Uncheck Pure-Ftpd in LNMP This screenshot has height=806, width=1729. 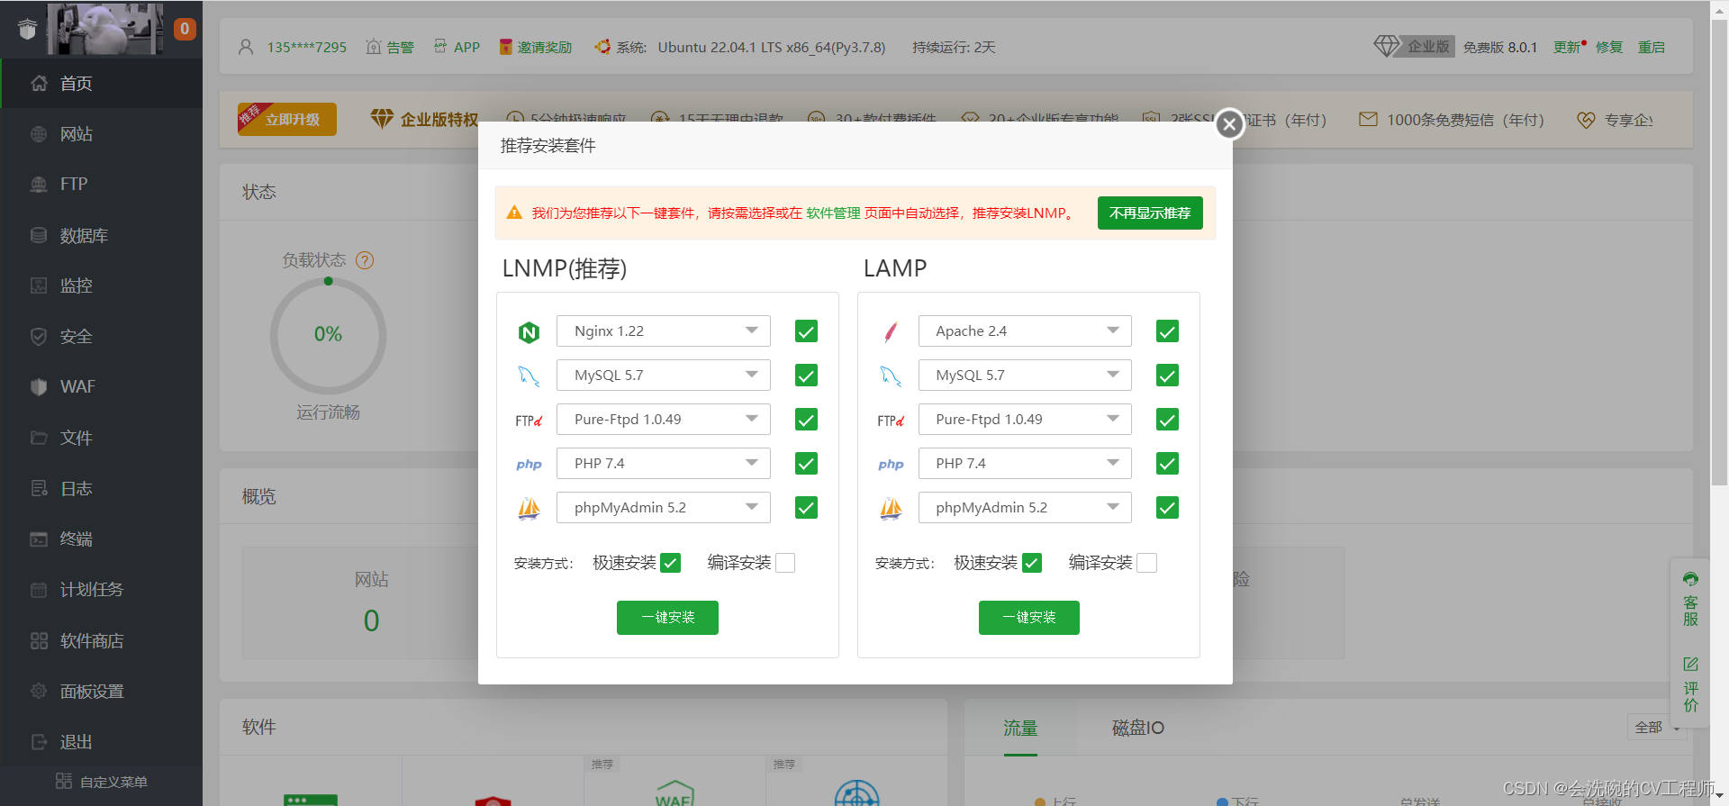tap(806, 420)
